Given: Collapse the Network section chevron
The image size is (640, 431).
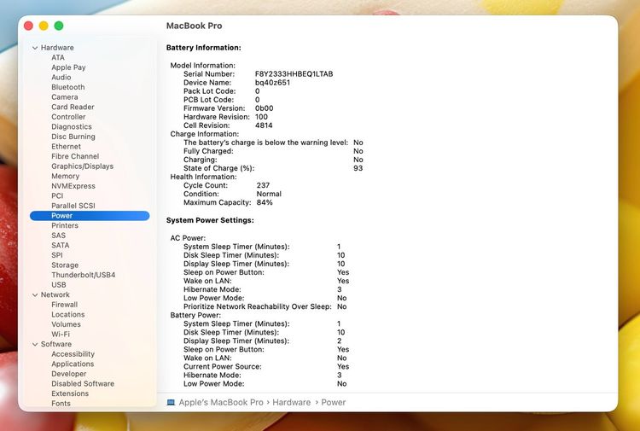Looking at the screenshot, I should [35, 294].
